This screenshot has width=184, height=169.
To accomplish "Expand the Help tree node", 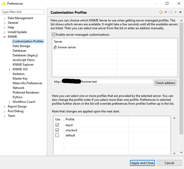I will [4, 28].
